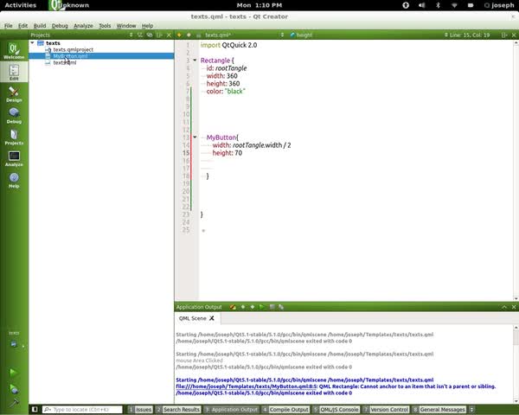Image resolution: width=519 pixels, height=415 pixels.
Task: Open the Analyze mode
Action: 14,158
